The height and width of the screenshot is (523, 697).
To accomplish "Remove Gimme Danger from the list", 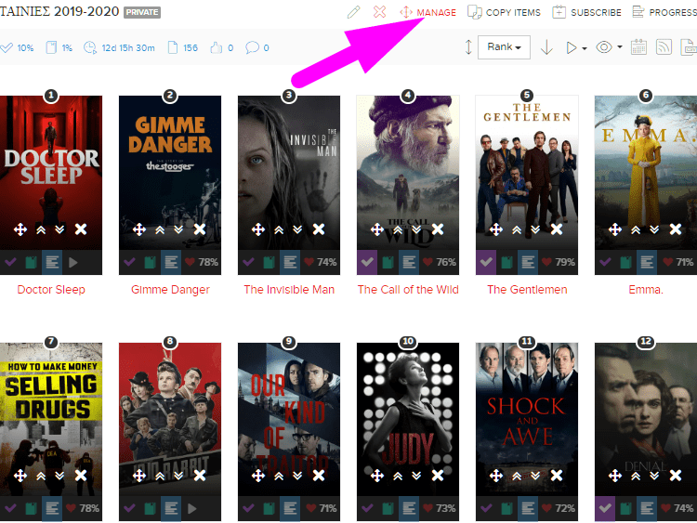I will coord(200,229).
